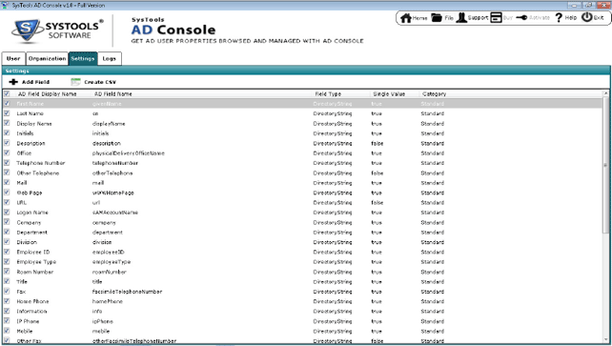
Task: Switch to the User tab
Action: point(13,58)
